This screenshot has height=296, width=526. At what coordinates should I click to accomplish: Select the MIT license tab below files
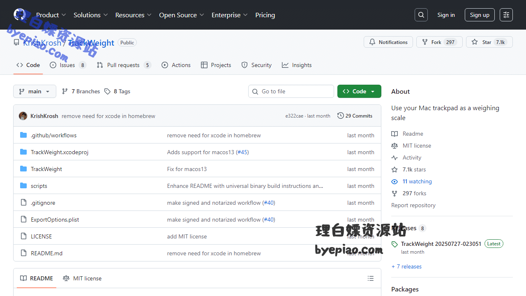coord(82,278)
